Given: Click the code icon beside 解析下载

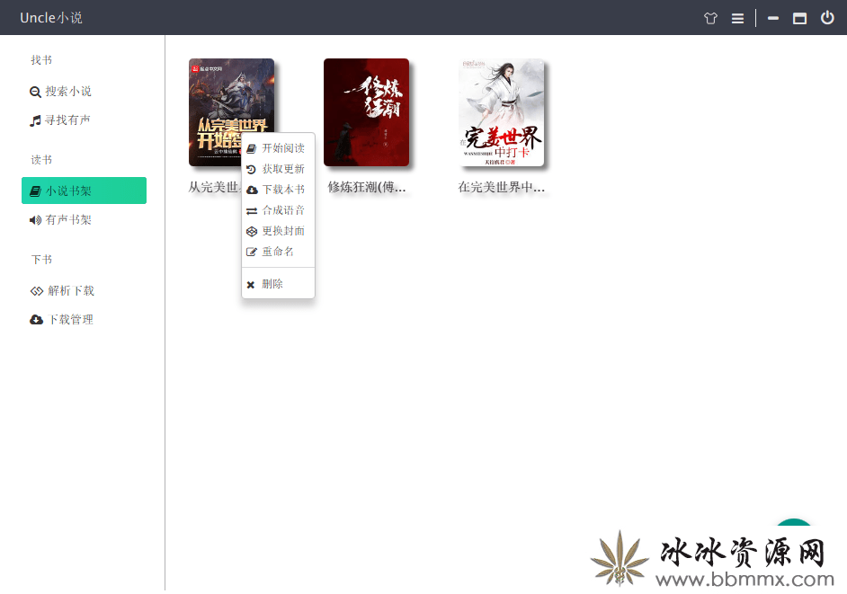Looking at the screenshot, I should (x=36, y=291).
